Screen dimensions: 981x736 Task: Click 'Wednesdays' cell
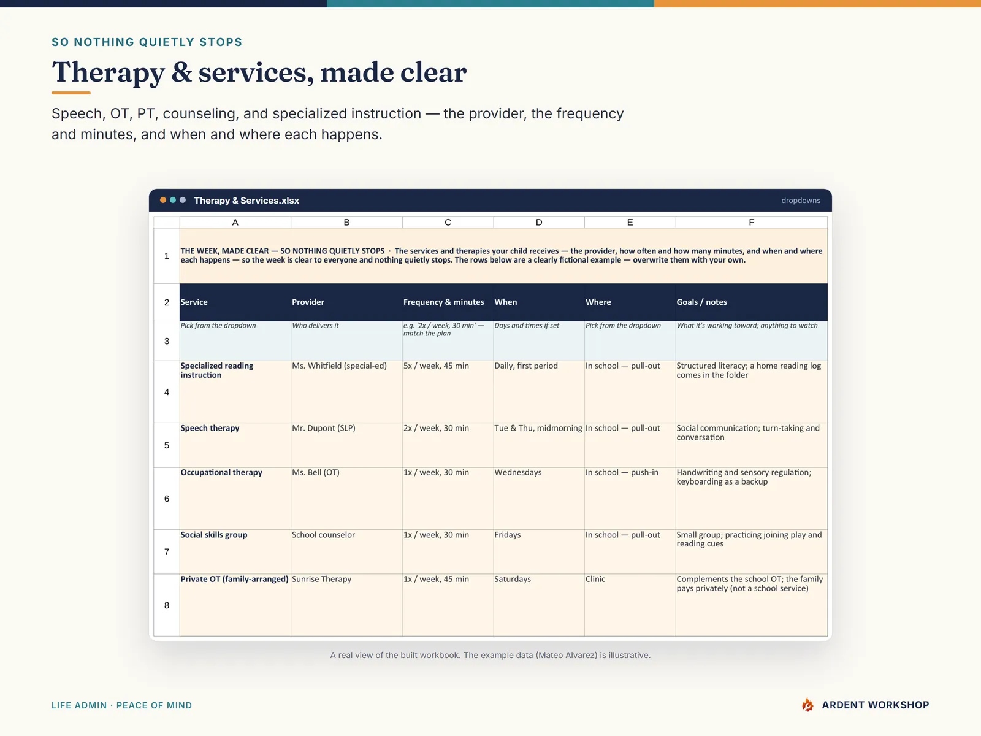tap(539, 499)
